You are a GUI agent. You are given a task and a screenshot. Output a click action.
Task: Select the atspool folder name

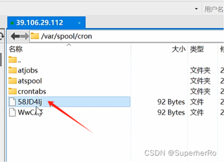click(x=30, y=81)
